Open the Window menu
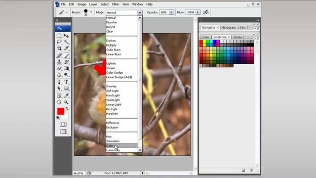 click(137, 4)
